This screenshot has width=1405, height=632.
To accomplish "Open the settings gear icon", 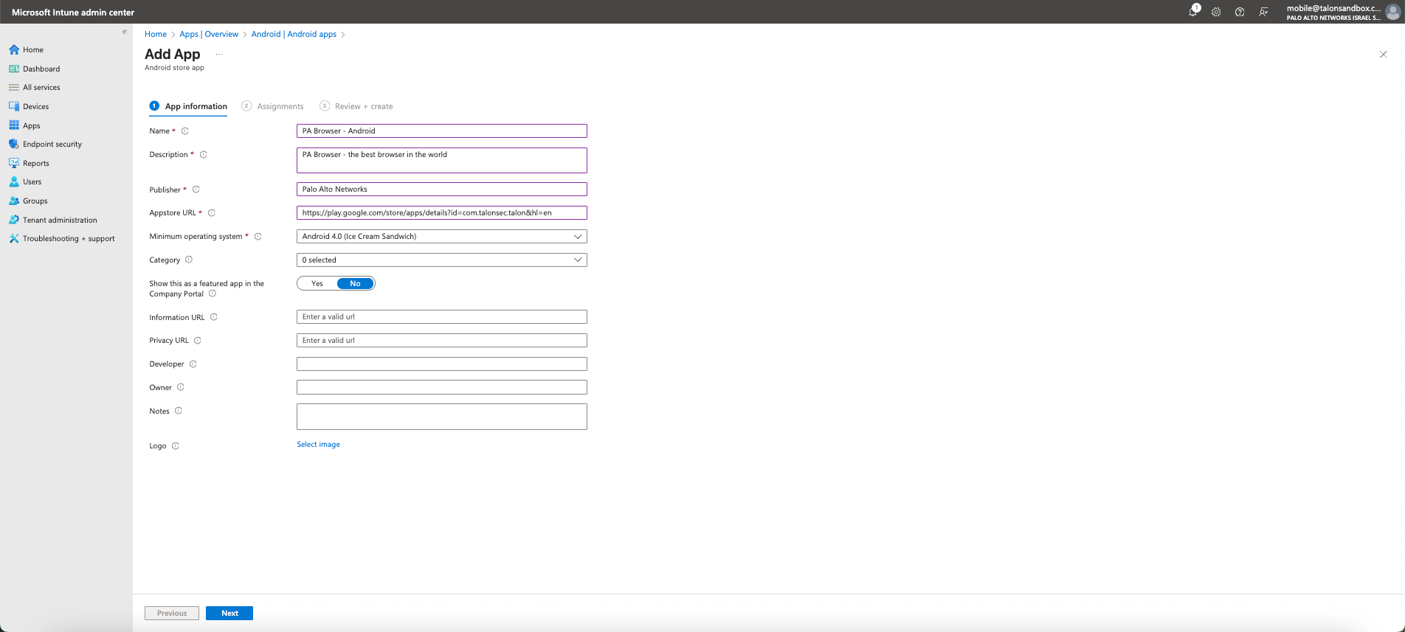I will pos(1216,12).
